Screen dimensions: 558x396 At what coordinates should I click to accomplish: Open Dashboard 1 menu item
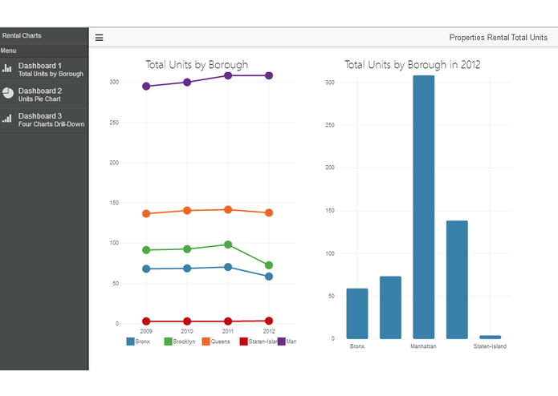44,70
